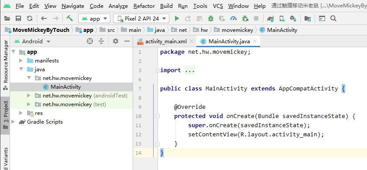
Task: Click the Search Everywhere magnifier icon
Action: (333, 18)
